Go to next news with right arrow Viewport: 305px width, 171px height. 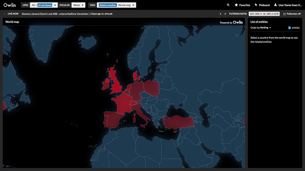tap(225, 14)
